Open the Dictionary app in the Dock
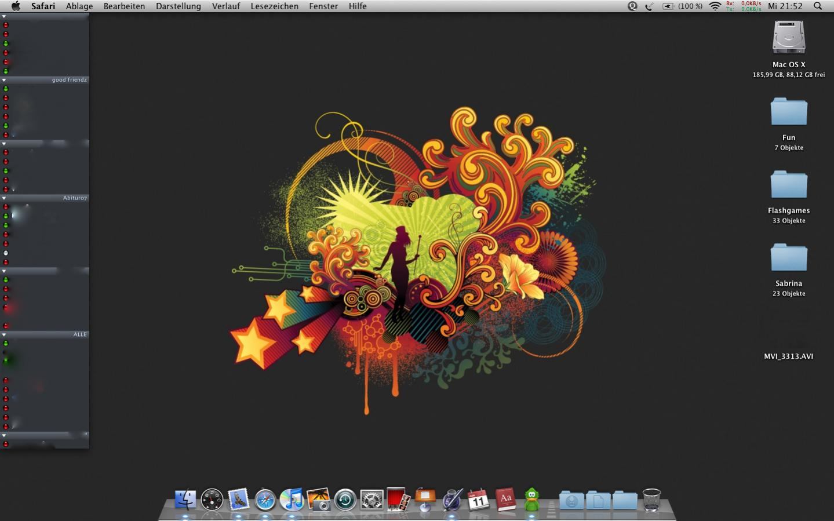 [505, 499]
